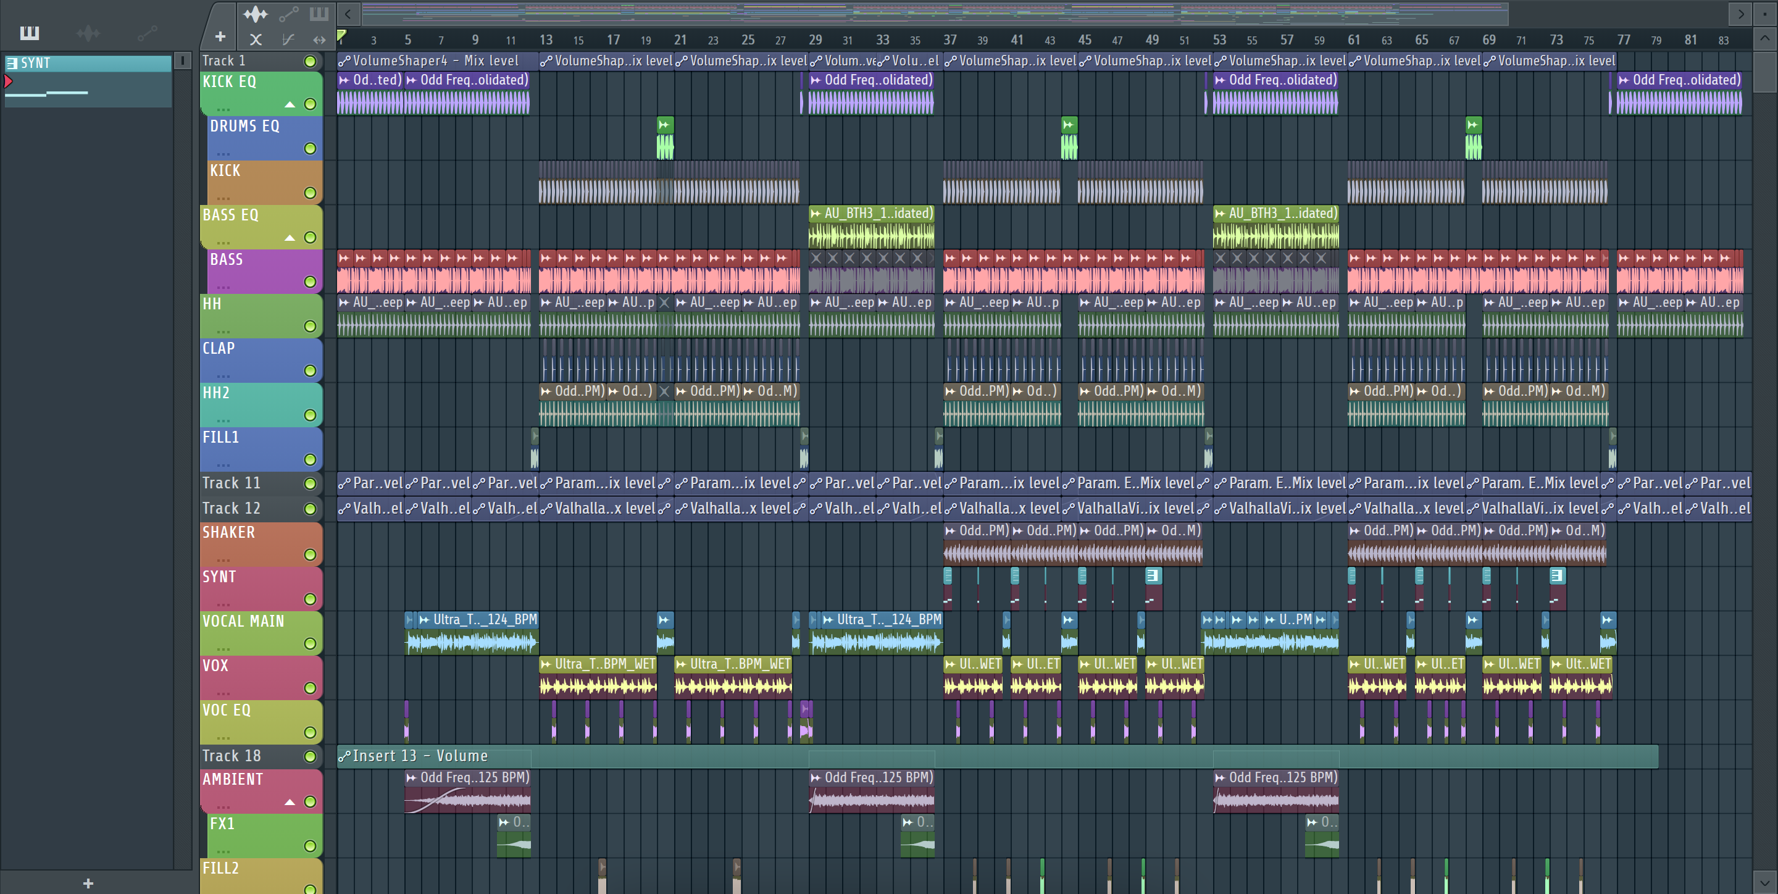
Task: Click the green playhead marker at bar 1
Action: click(341, 36)
